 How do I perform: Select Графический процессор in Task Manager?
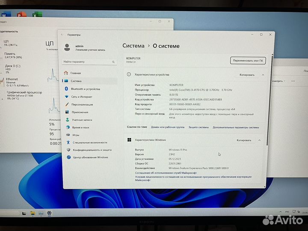[x=24, y=95]
